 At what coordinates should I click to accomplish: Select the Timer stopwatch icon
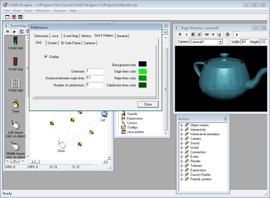[15, 104]
